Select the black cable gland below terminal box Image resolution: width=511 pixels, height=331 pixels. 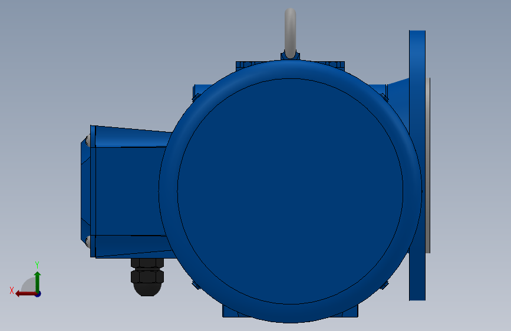point(147,277)
